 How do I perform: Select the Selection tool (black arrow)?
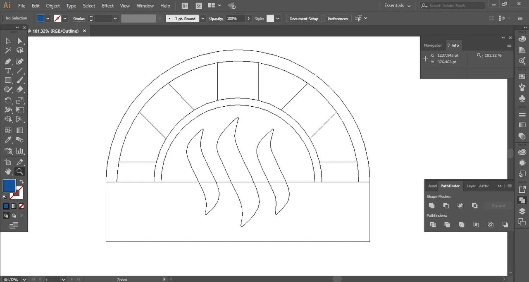click(8, 41)
